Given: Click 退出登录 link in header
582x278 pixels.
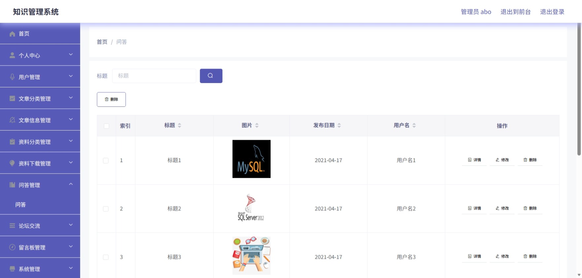Looking at the screenshot, I should (x=552, y=12).
